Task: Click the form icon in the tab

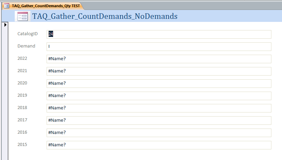Action: tap(7, 6)
